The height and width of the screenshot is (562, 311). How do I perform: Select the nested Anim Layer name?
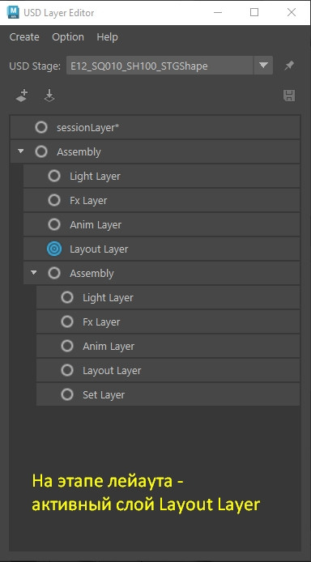click(x=109, y=347)
